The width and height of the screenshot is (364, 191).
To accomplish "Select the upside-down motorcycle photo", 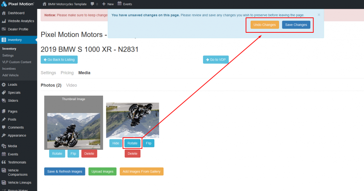I will click(133, 120).
